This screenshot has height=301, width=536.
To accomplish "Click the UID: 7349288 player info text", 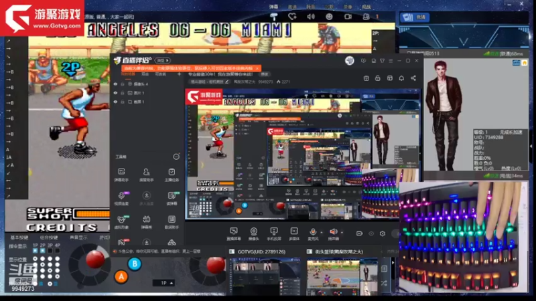I will tap(488, 137).
